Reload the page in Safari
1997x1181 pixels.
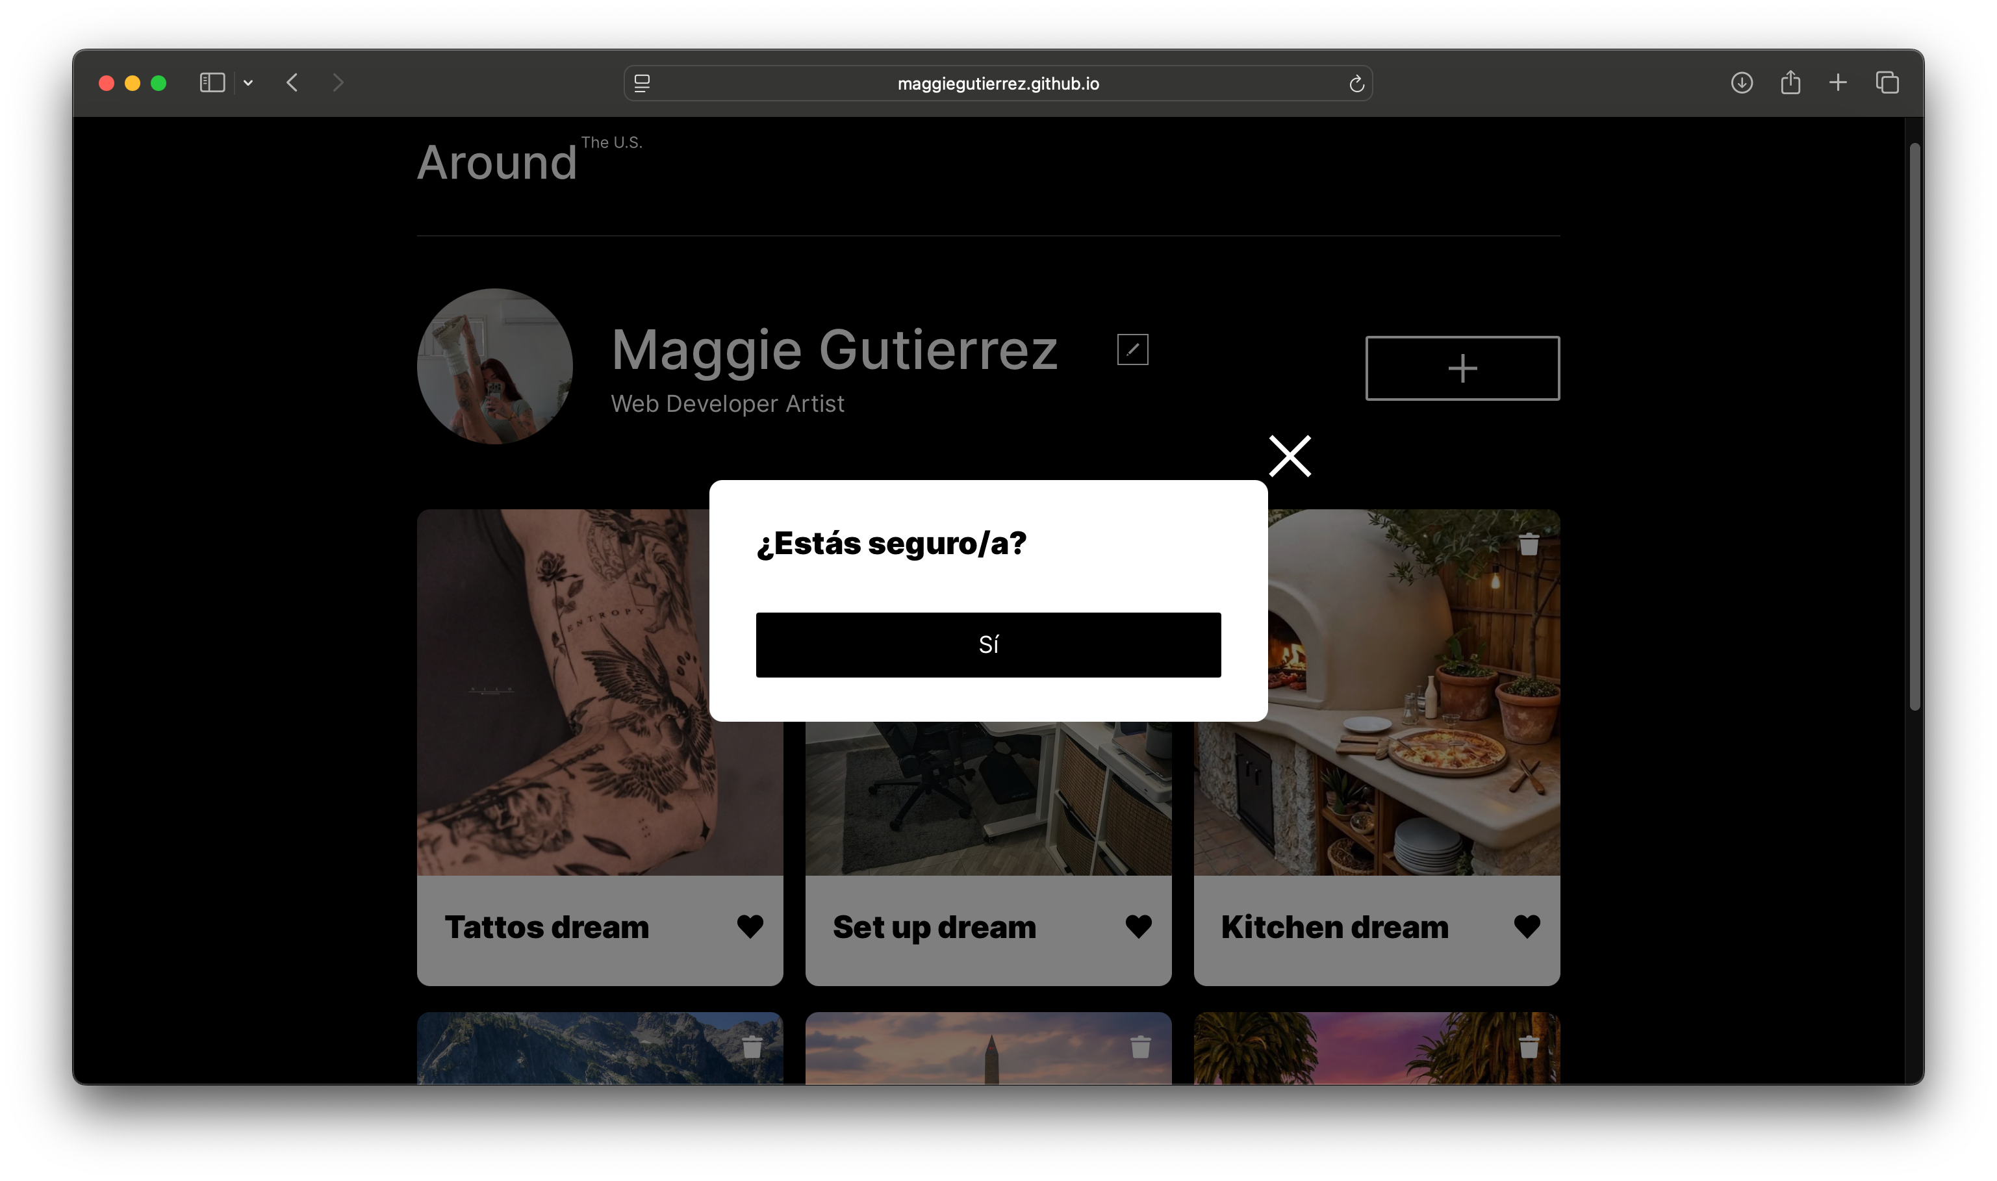1356,84
